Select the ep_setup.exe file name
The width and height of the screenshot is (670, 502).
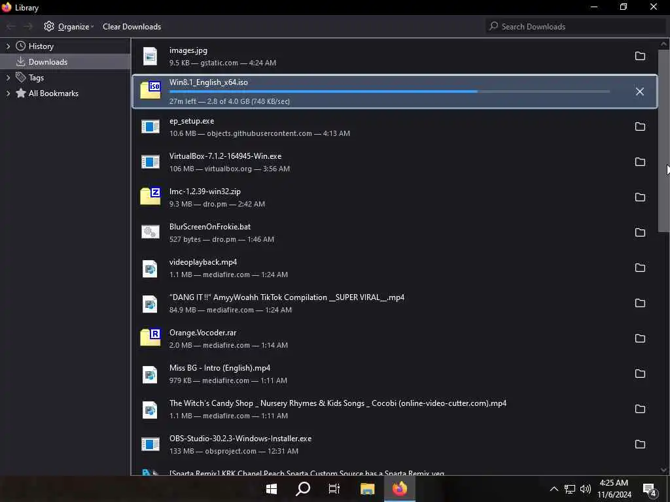(x=192, y=121)
